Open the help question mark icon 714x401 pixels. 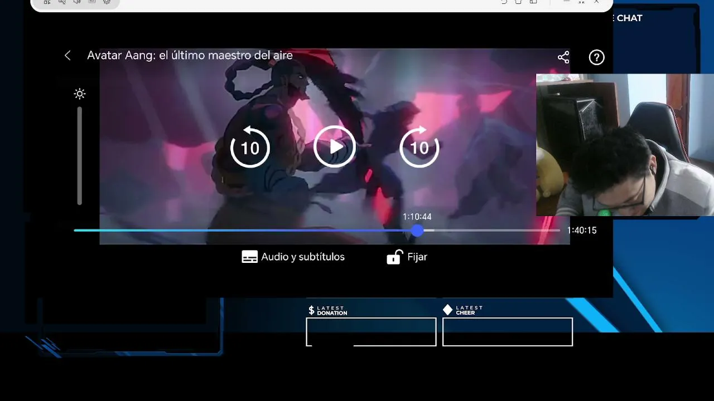click(x=596, y=57)
